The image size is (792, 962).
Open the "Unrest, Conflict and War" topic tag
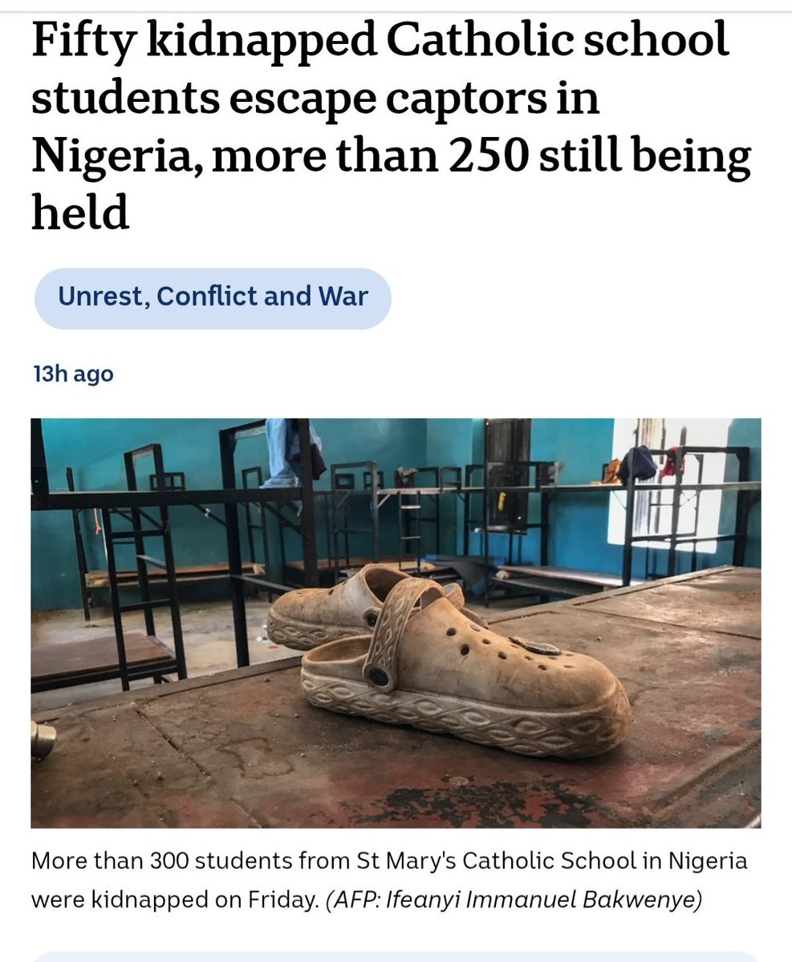[x=213, y=297]
